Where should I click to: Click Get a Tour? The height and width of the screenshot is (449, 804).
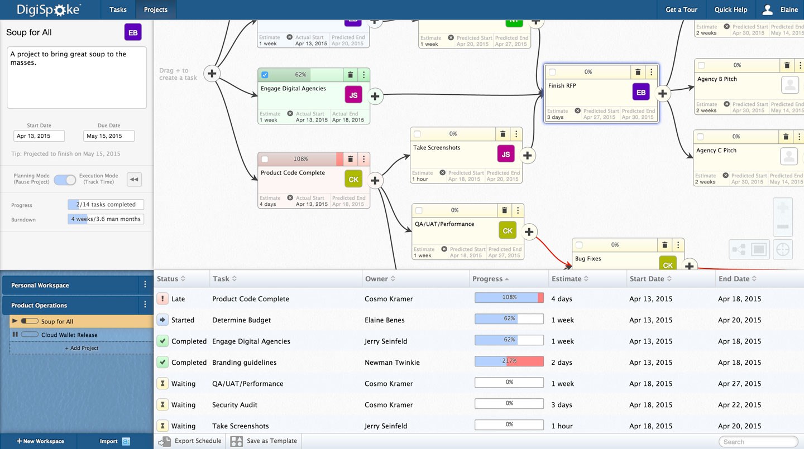[x=681, y=9]
